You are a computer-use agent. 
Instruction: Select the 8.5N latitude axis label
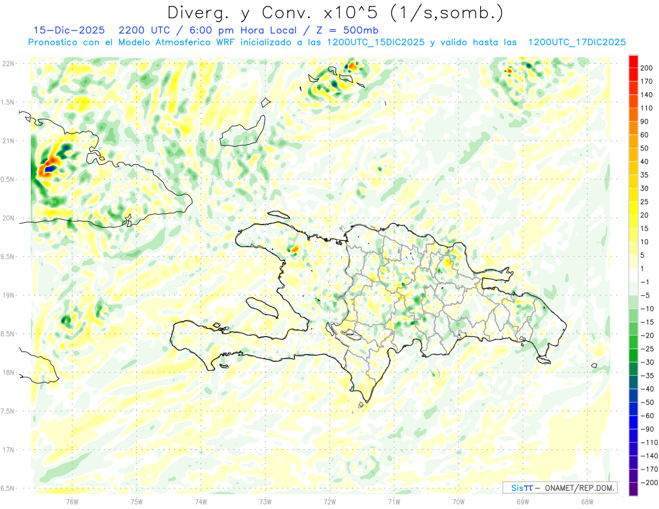pos(8,334)
